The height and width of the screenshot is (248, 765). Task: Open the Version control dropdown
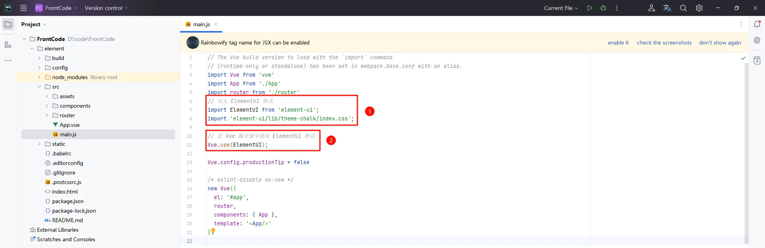tap(106, 8)
